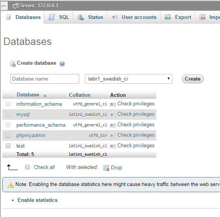Click the Export tab icon
Screen dimensions: 220x217
168,17
